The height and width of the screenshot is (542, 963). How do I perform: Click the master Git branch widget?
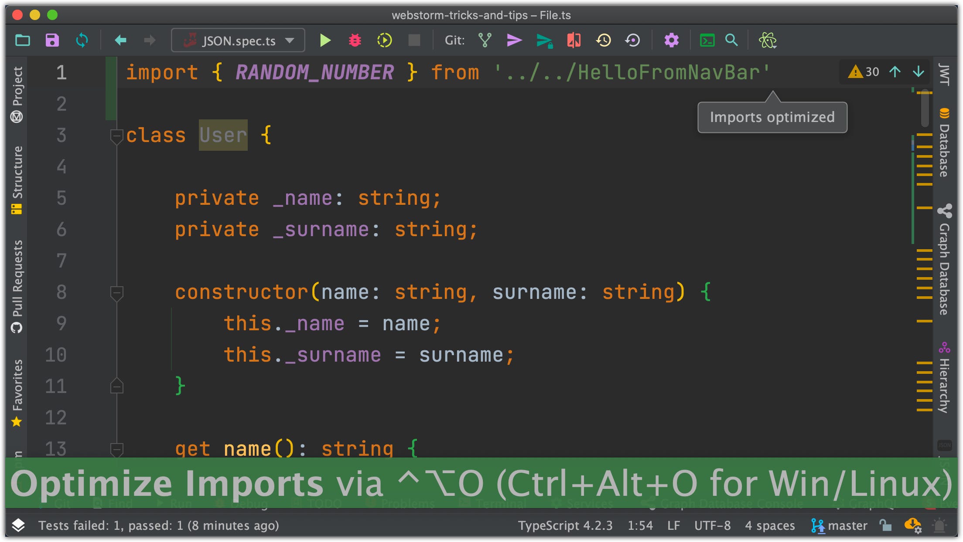tap(840, 525)
